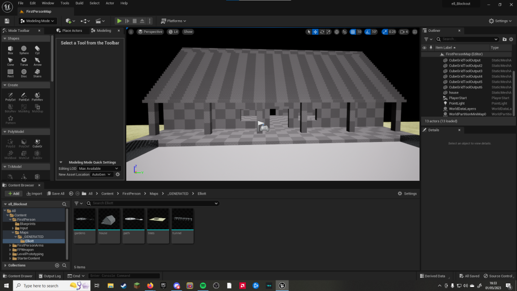
Task: Select the house asset thumbnail
Action: 109,223
